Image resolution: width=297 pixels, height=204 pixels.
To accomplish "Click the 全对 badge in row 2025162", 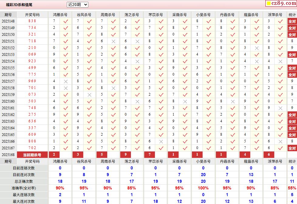I will point(292,115).
